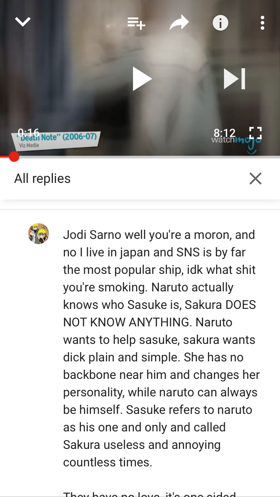Screen dimensions: 280x497
Task: Open the info card icon
Action: point(220,23)
